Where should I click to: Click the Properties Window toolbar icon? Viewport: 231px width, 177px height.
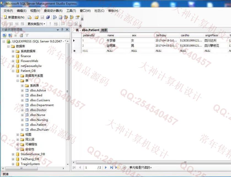[x=77, y=17]
